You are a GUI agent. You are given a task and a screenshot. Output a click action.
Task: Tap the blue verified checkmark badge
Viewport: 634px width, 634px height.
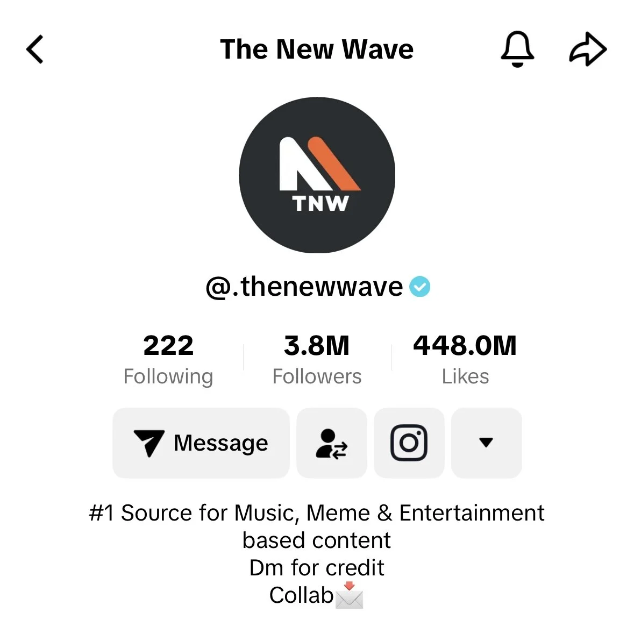click(x=419, y=287)
